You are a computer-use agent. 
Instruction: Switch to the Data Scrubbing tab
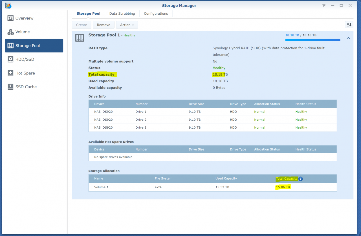pos(122,14)
